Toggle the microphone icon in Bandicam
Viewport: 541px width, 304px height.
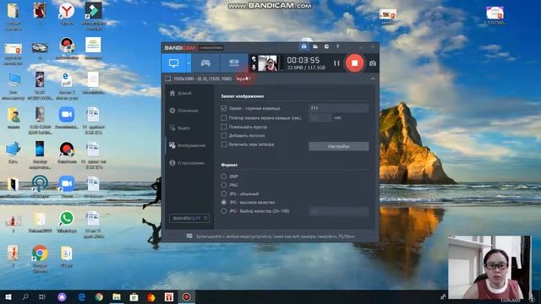point(254,68)
